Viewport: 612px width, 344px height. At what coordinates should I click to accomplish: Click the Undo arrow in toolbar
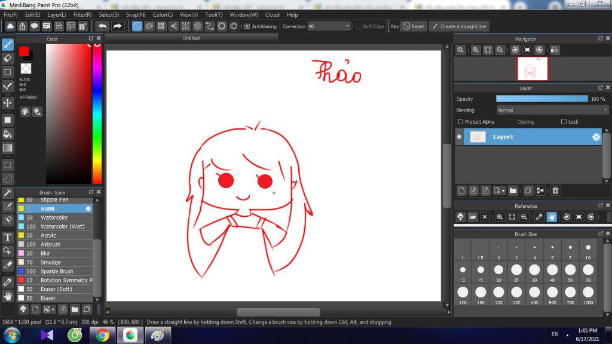103,26
